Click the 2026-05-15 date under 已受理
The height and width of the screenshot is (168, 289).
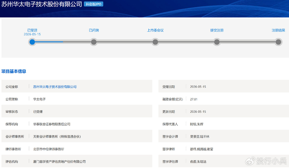(x=32, y=34)
